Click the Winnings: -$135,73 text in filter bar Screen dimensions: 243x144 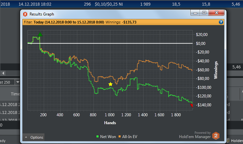121,22
